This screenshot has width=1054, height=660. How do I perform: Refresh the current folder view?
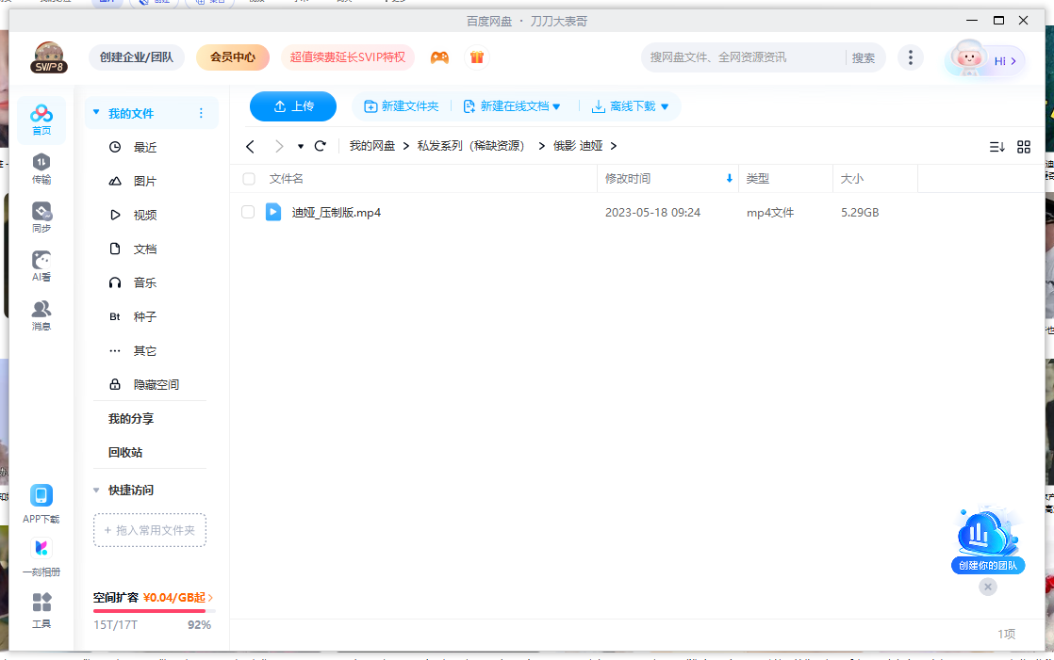coord(320,146)
